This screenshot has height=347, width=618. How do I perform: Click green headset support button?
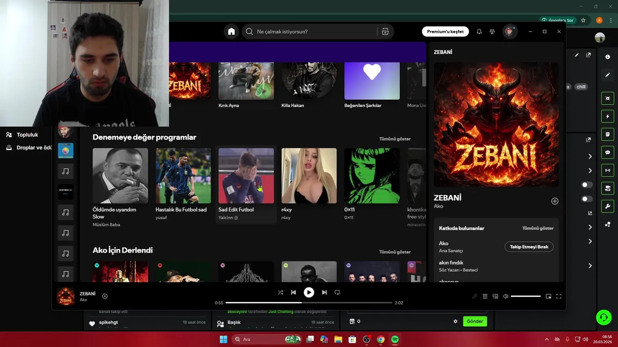604,317
